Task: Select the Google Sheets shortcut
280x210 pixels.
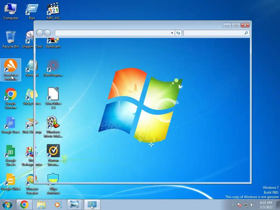Action: pyautogui.click(x=11, y=155)
